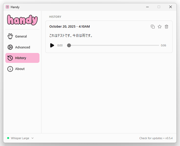Star the October 20 history entry
Image resolution: width=180 pixels, height=146 pixels.
pos(160,27)
